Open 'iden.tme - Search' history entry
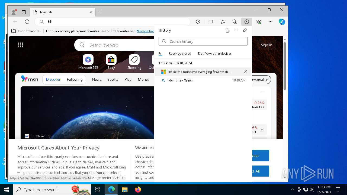 (203, 80)
